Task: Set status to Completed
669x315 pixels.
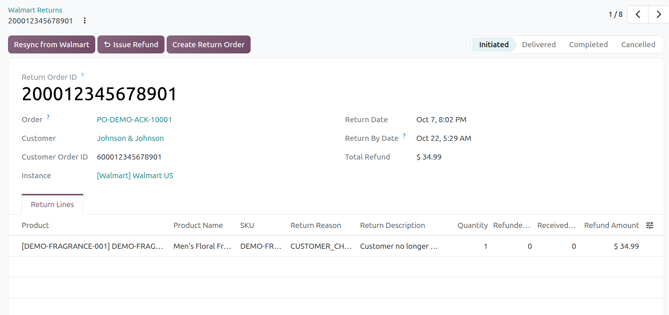Action: coord(588,44)
